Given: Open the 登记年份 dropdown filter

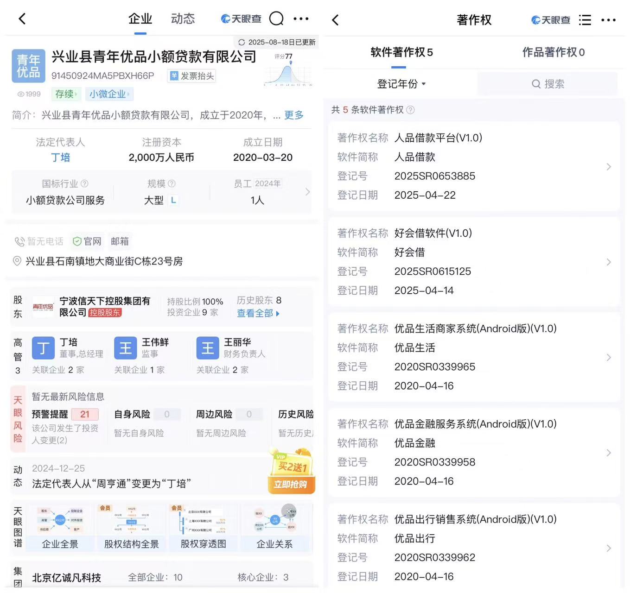Looking at the screenshot, I should click(401, 84).
